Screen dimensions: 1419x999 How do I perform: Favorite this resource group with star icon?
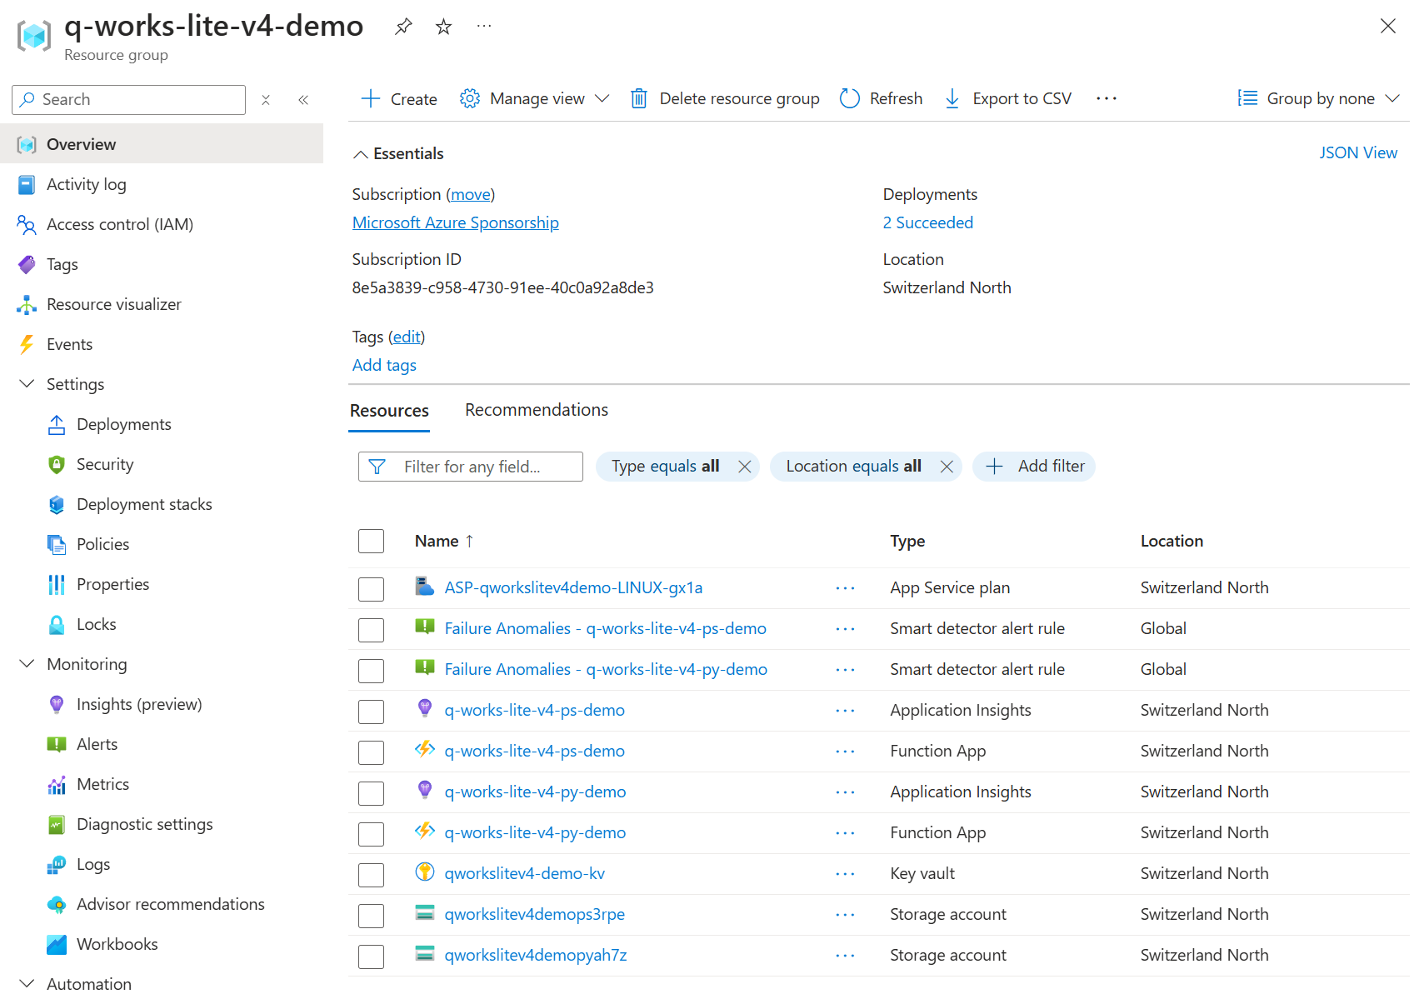pos(443,27)
